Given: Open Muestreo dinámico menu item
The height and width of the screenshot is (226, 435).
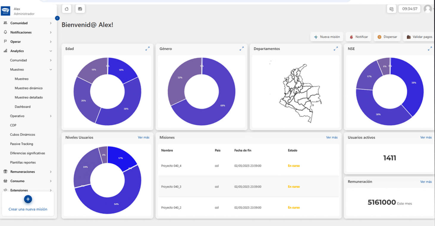Looking at the screenshot, I should pyautogui.click(x=29, y=88).
